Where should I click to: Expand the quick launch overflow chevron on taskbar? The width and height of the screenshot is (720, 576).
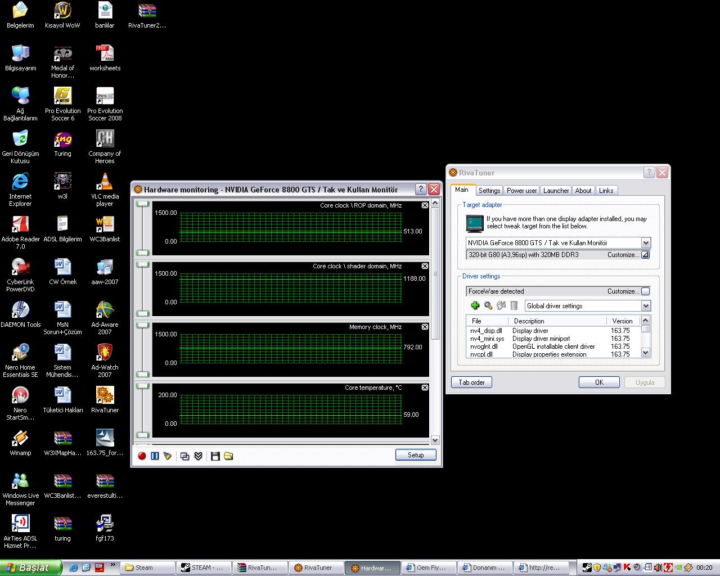click(x=112, y=565)
